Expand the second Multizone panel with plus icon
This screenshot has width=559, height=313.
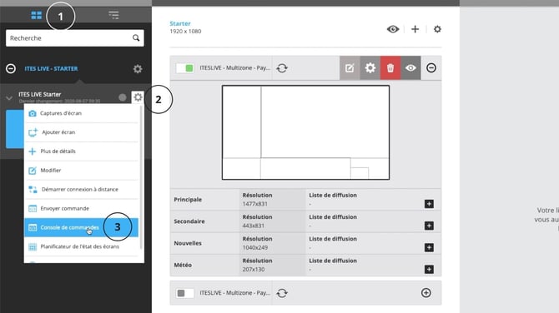(x=426, y=293)
